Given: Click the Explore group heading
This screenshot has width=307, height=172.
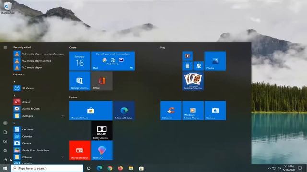Looking at the screenshot, I should coord(73,97).
